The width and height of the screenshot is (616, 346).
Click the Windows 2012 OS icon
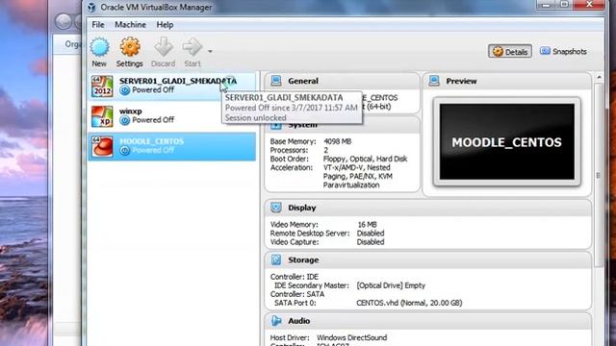click(102, 86)
